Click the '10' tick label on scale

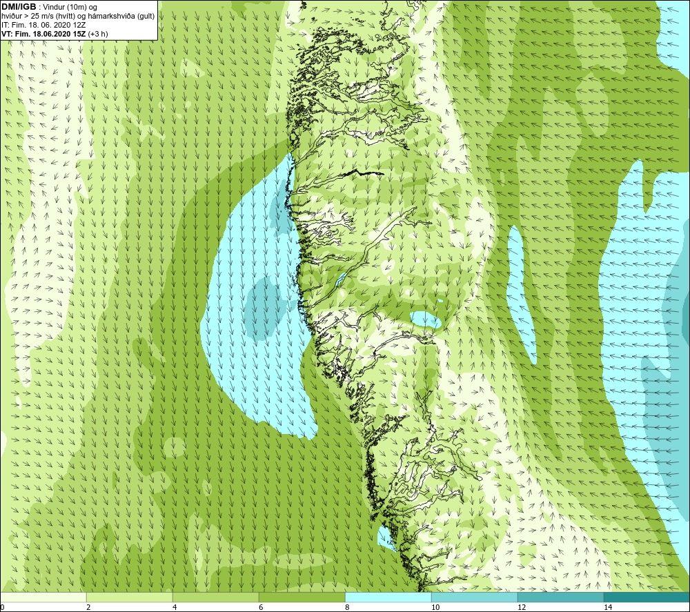(x=435, y=607)
